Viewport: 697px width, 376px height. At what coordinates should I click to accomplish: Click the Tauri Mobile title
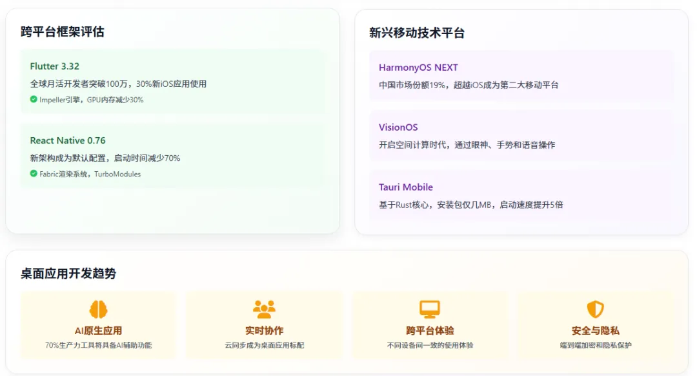[x=406, y=187]
